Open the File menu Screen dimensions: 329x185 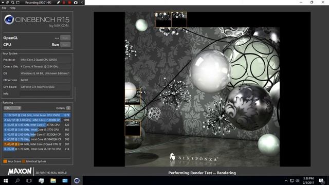tap(4, 8)
